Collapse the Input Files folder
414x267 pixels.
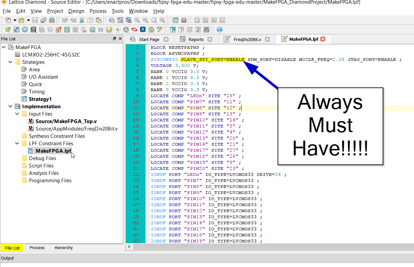pyautogui.click(x=17, y=114)
